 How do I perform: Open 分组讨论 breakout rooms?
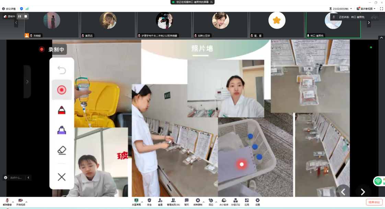coord(235,202)
